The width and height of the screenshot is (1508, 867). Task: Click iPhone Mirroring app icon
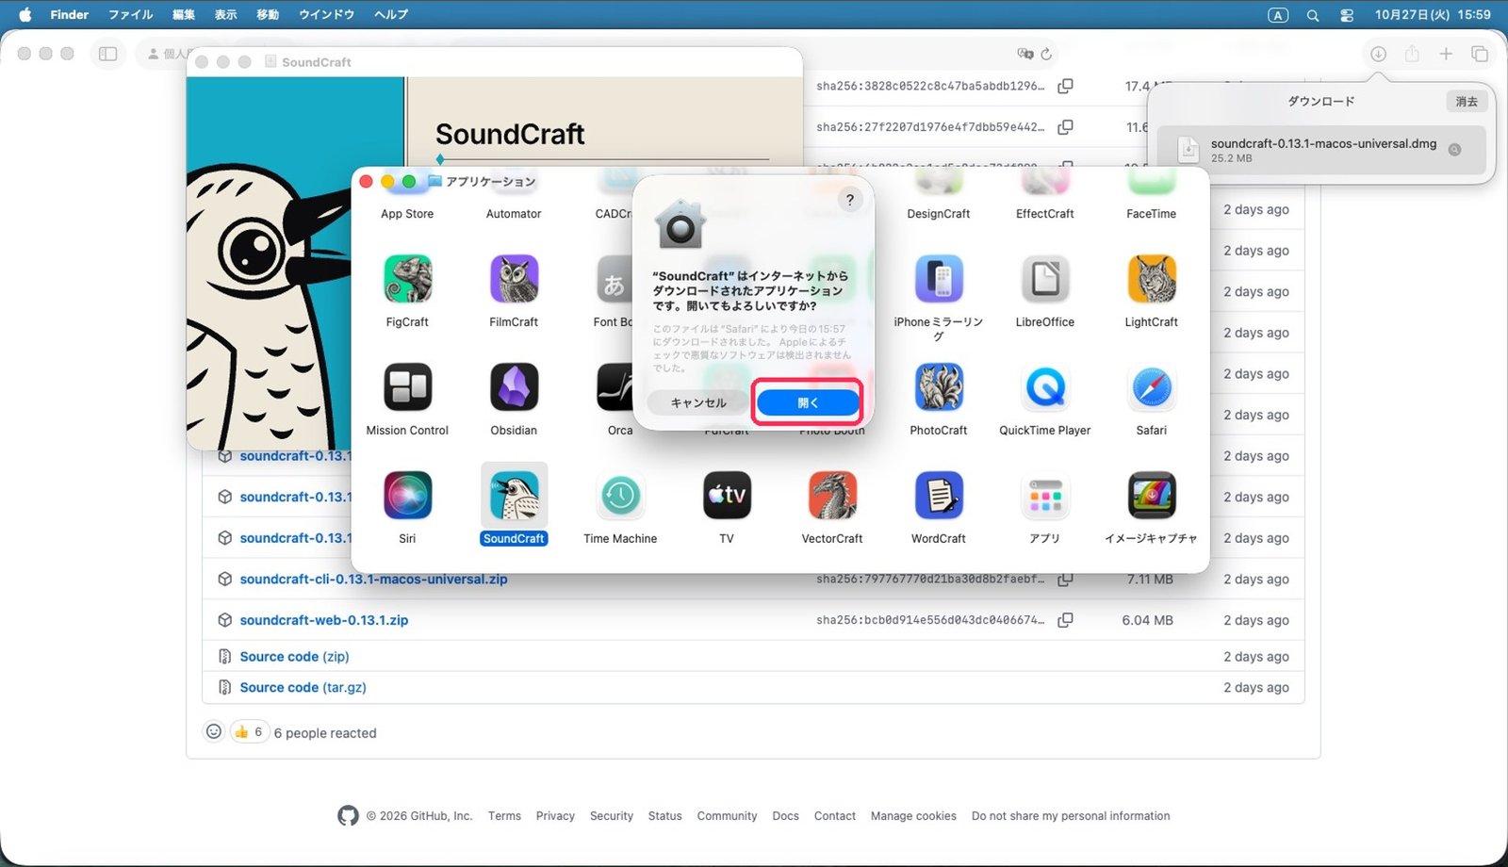click(x=939, y=279)
